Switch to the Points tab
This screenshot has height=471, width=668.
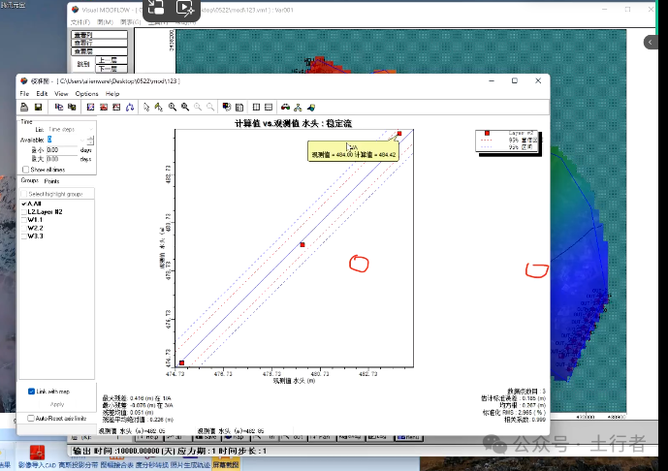point(51,181)
